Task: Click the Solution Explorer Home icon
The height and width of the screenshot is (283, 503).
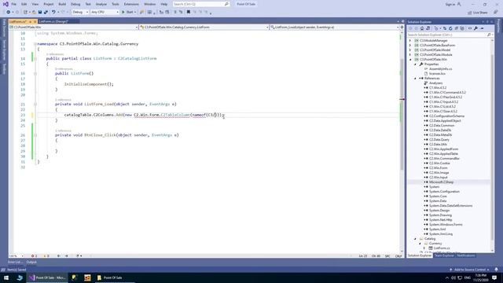Action: click(x=422, y=28)
